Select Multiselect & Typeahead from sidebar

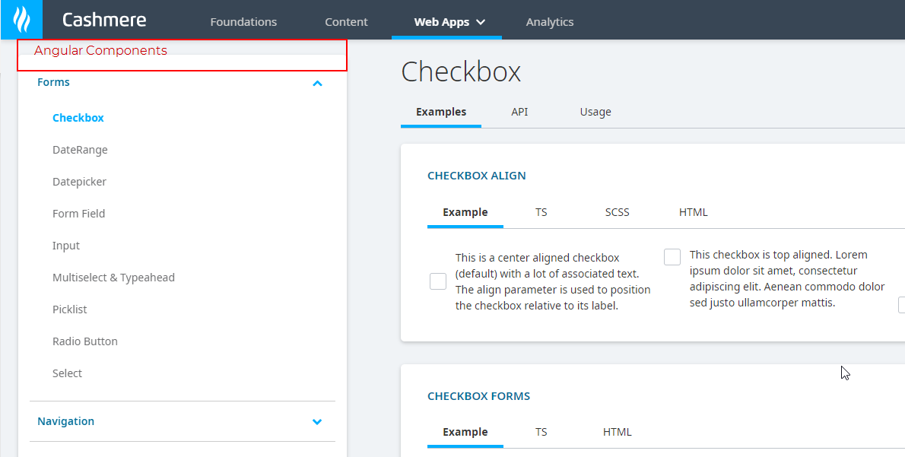(x=114, y=278)
